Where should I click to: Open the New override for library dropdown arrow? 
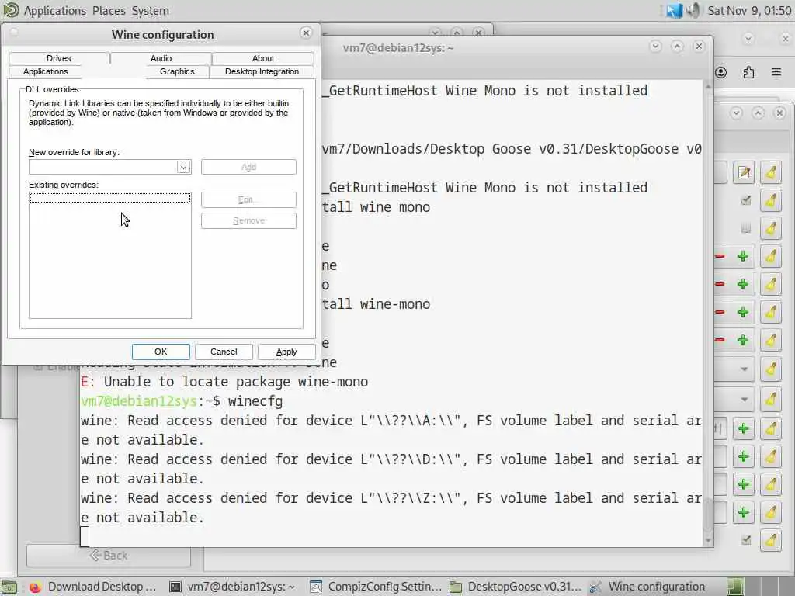183,167
